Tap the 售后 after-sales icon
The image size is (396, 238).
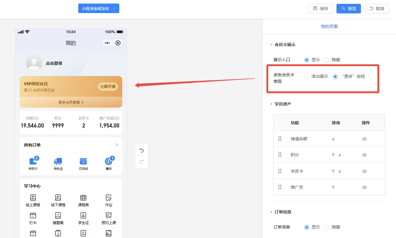click(109, 161)
